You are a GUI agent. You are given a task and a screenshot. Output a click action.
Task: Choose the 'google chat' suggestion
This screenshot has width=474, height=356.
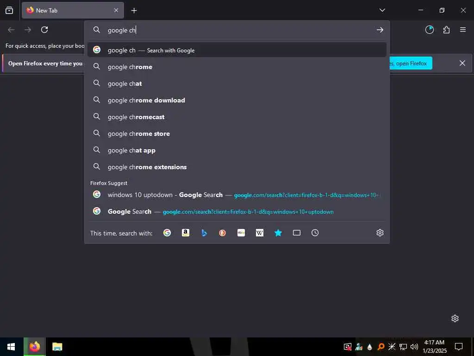click(237, 83)
